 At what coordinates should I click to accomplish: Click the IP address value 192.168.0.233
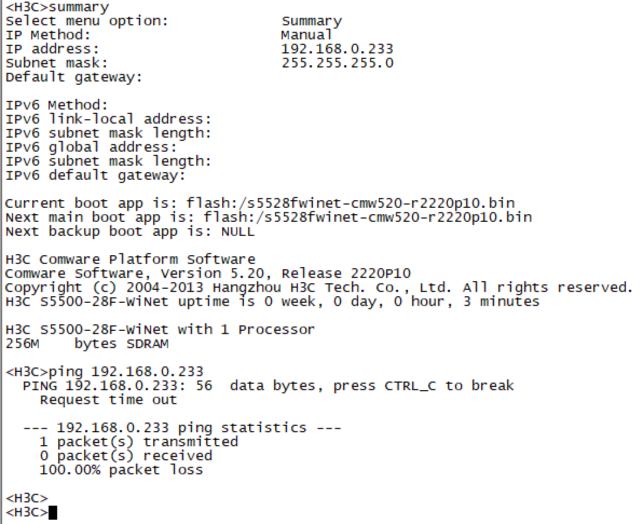pos(337,49)
